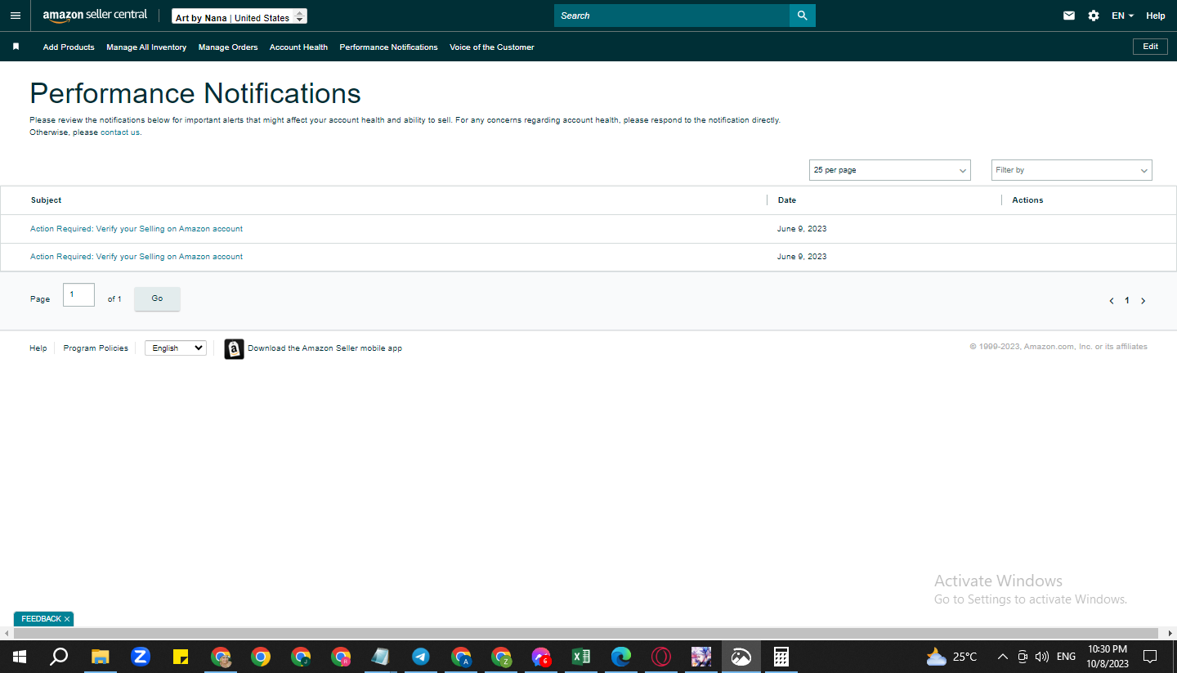
Task: Click the horizontal scrollbar's left arrow
Action: (7, 634)
